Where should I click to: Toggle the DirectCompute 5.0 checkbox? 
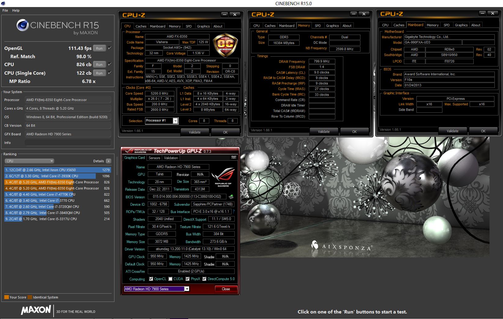204,279
